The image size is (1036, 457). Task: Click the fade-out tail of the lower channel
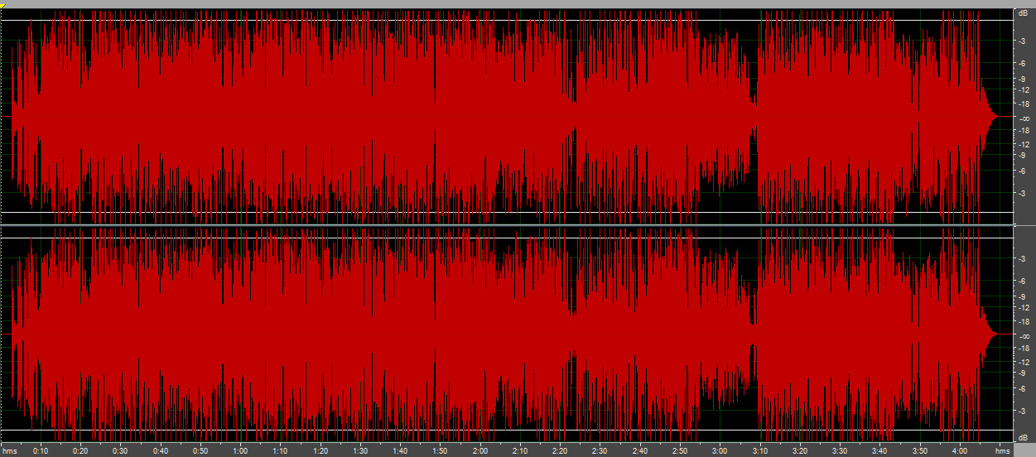[989, 334]
